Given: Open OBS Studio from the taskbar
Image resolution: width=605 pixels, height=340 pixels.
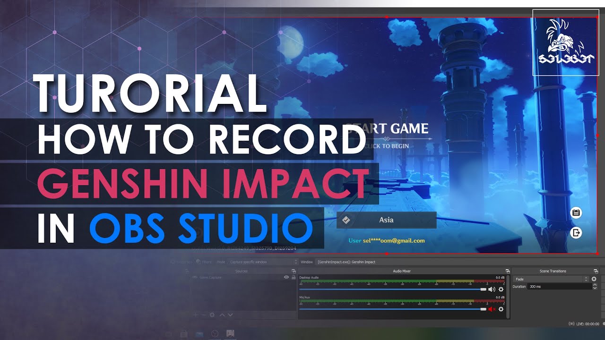Looking at the screenshot, I should (x=214, y=334).
